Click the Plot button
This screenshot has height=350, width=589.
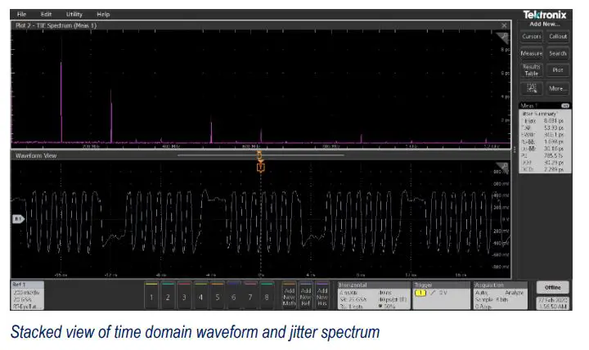coord(558,70)
